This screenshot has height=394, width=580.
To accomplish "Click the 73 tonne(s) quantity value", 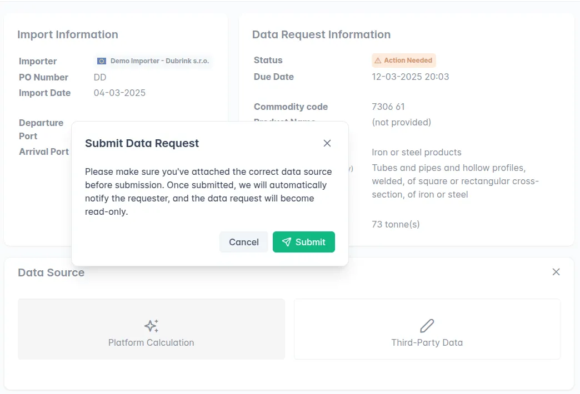I will 396,224.
